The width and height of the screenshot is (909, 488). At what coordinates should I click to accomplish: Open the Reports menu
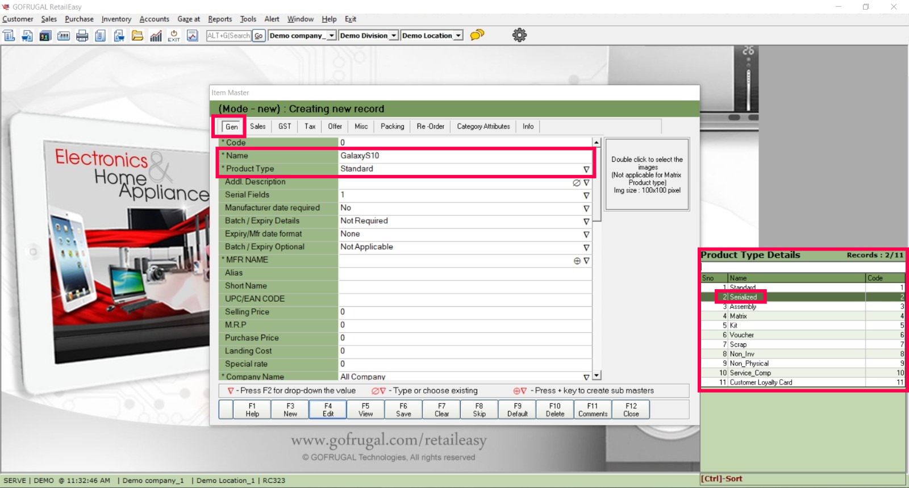pos(220,19)
